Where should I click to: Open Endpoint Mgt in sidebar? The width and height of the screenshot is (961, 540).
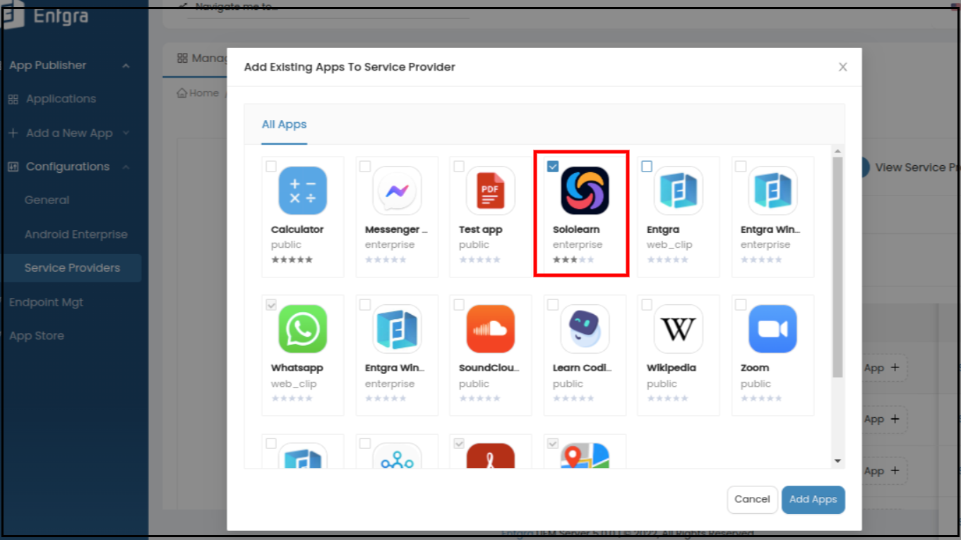(x=46, y=302)
